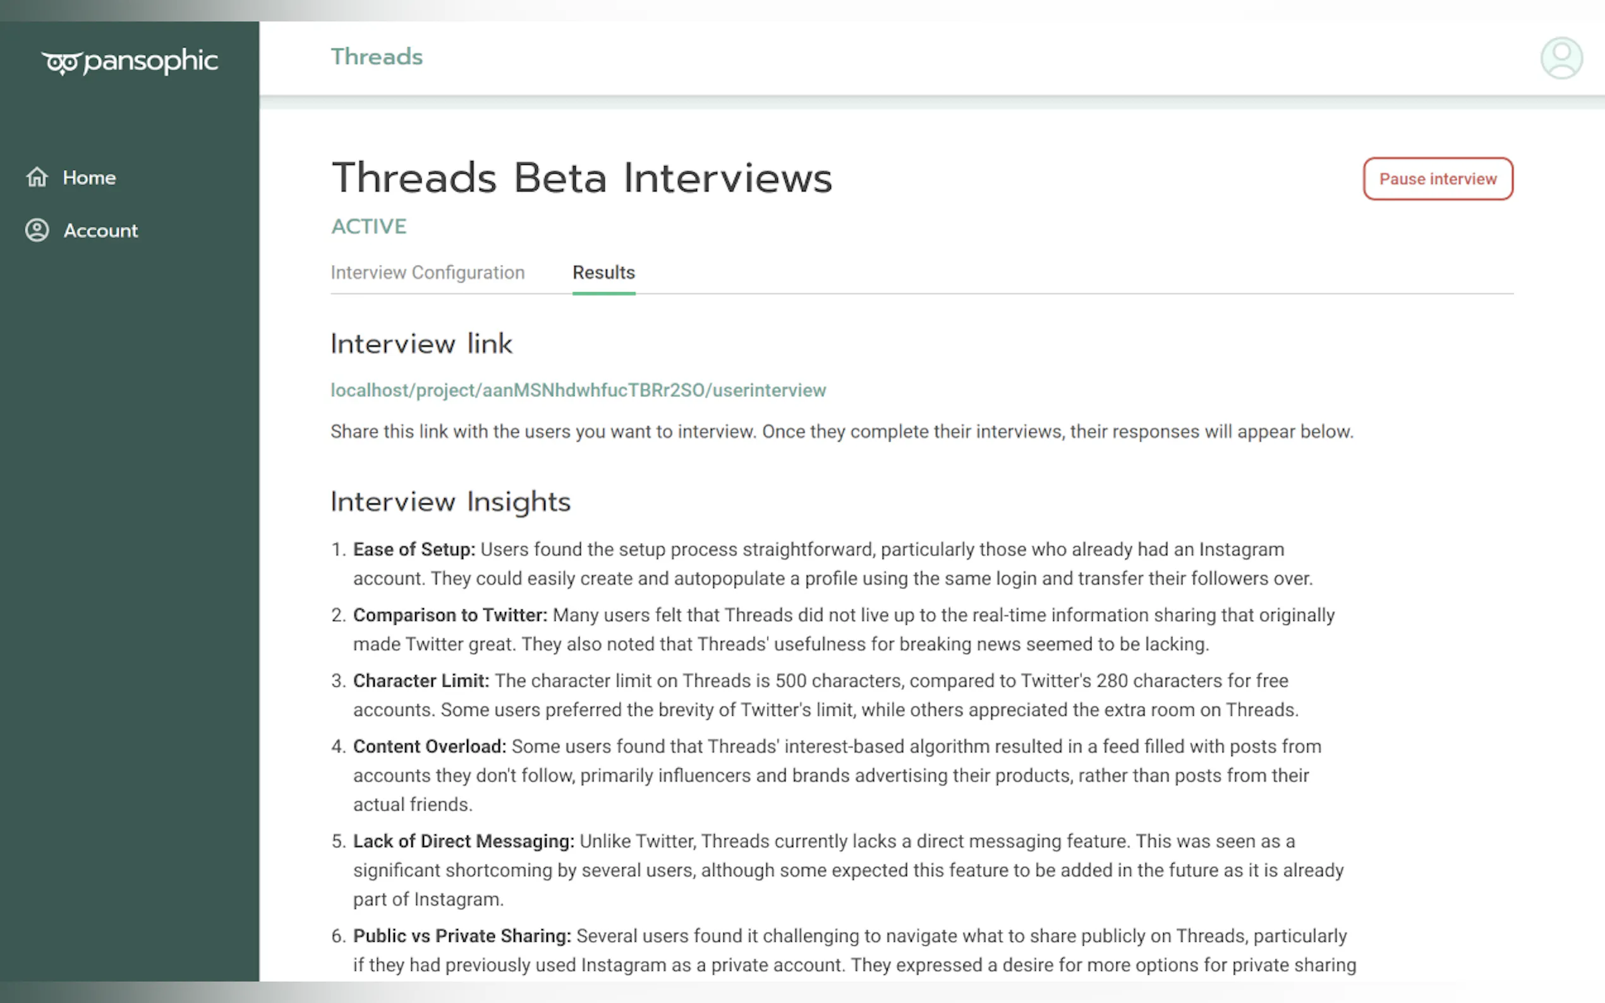Open the localhost userinterview link
This screenshot has height=1003, width=1605.
tap(578, 390)
